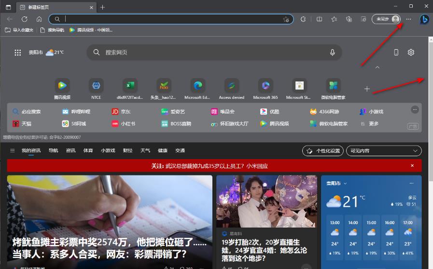Open Access denied quick link tile
Image resolution: width=433 pixels, height=269 pixels.
(x=231, y=89)
